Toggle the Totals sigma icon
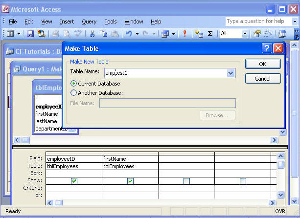300x218 pixels. [x=210, y=34]
